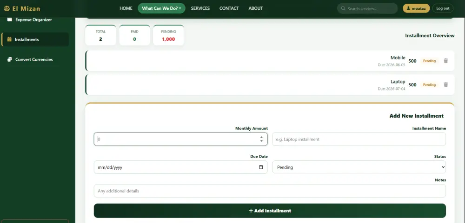The image size is (465, 223).
Task: Click the Monthly Amount spinner arrows
Action: [261, 139]
